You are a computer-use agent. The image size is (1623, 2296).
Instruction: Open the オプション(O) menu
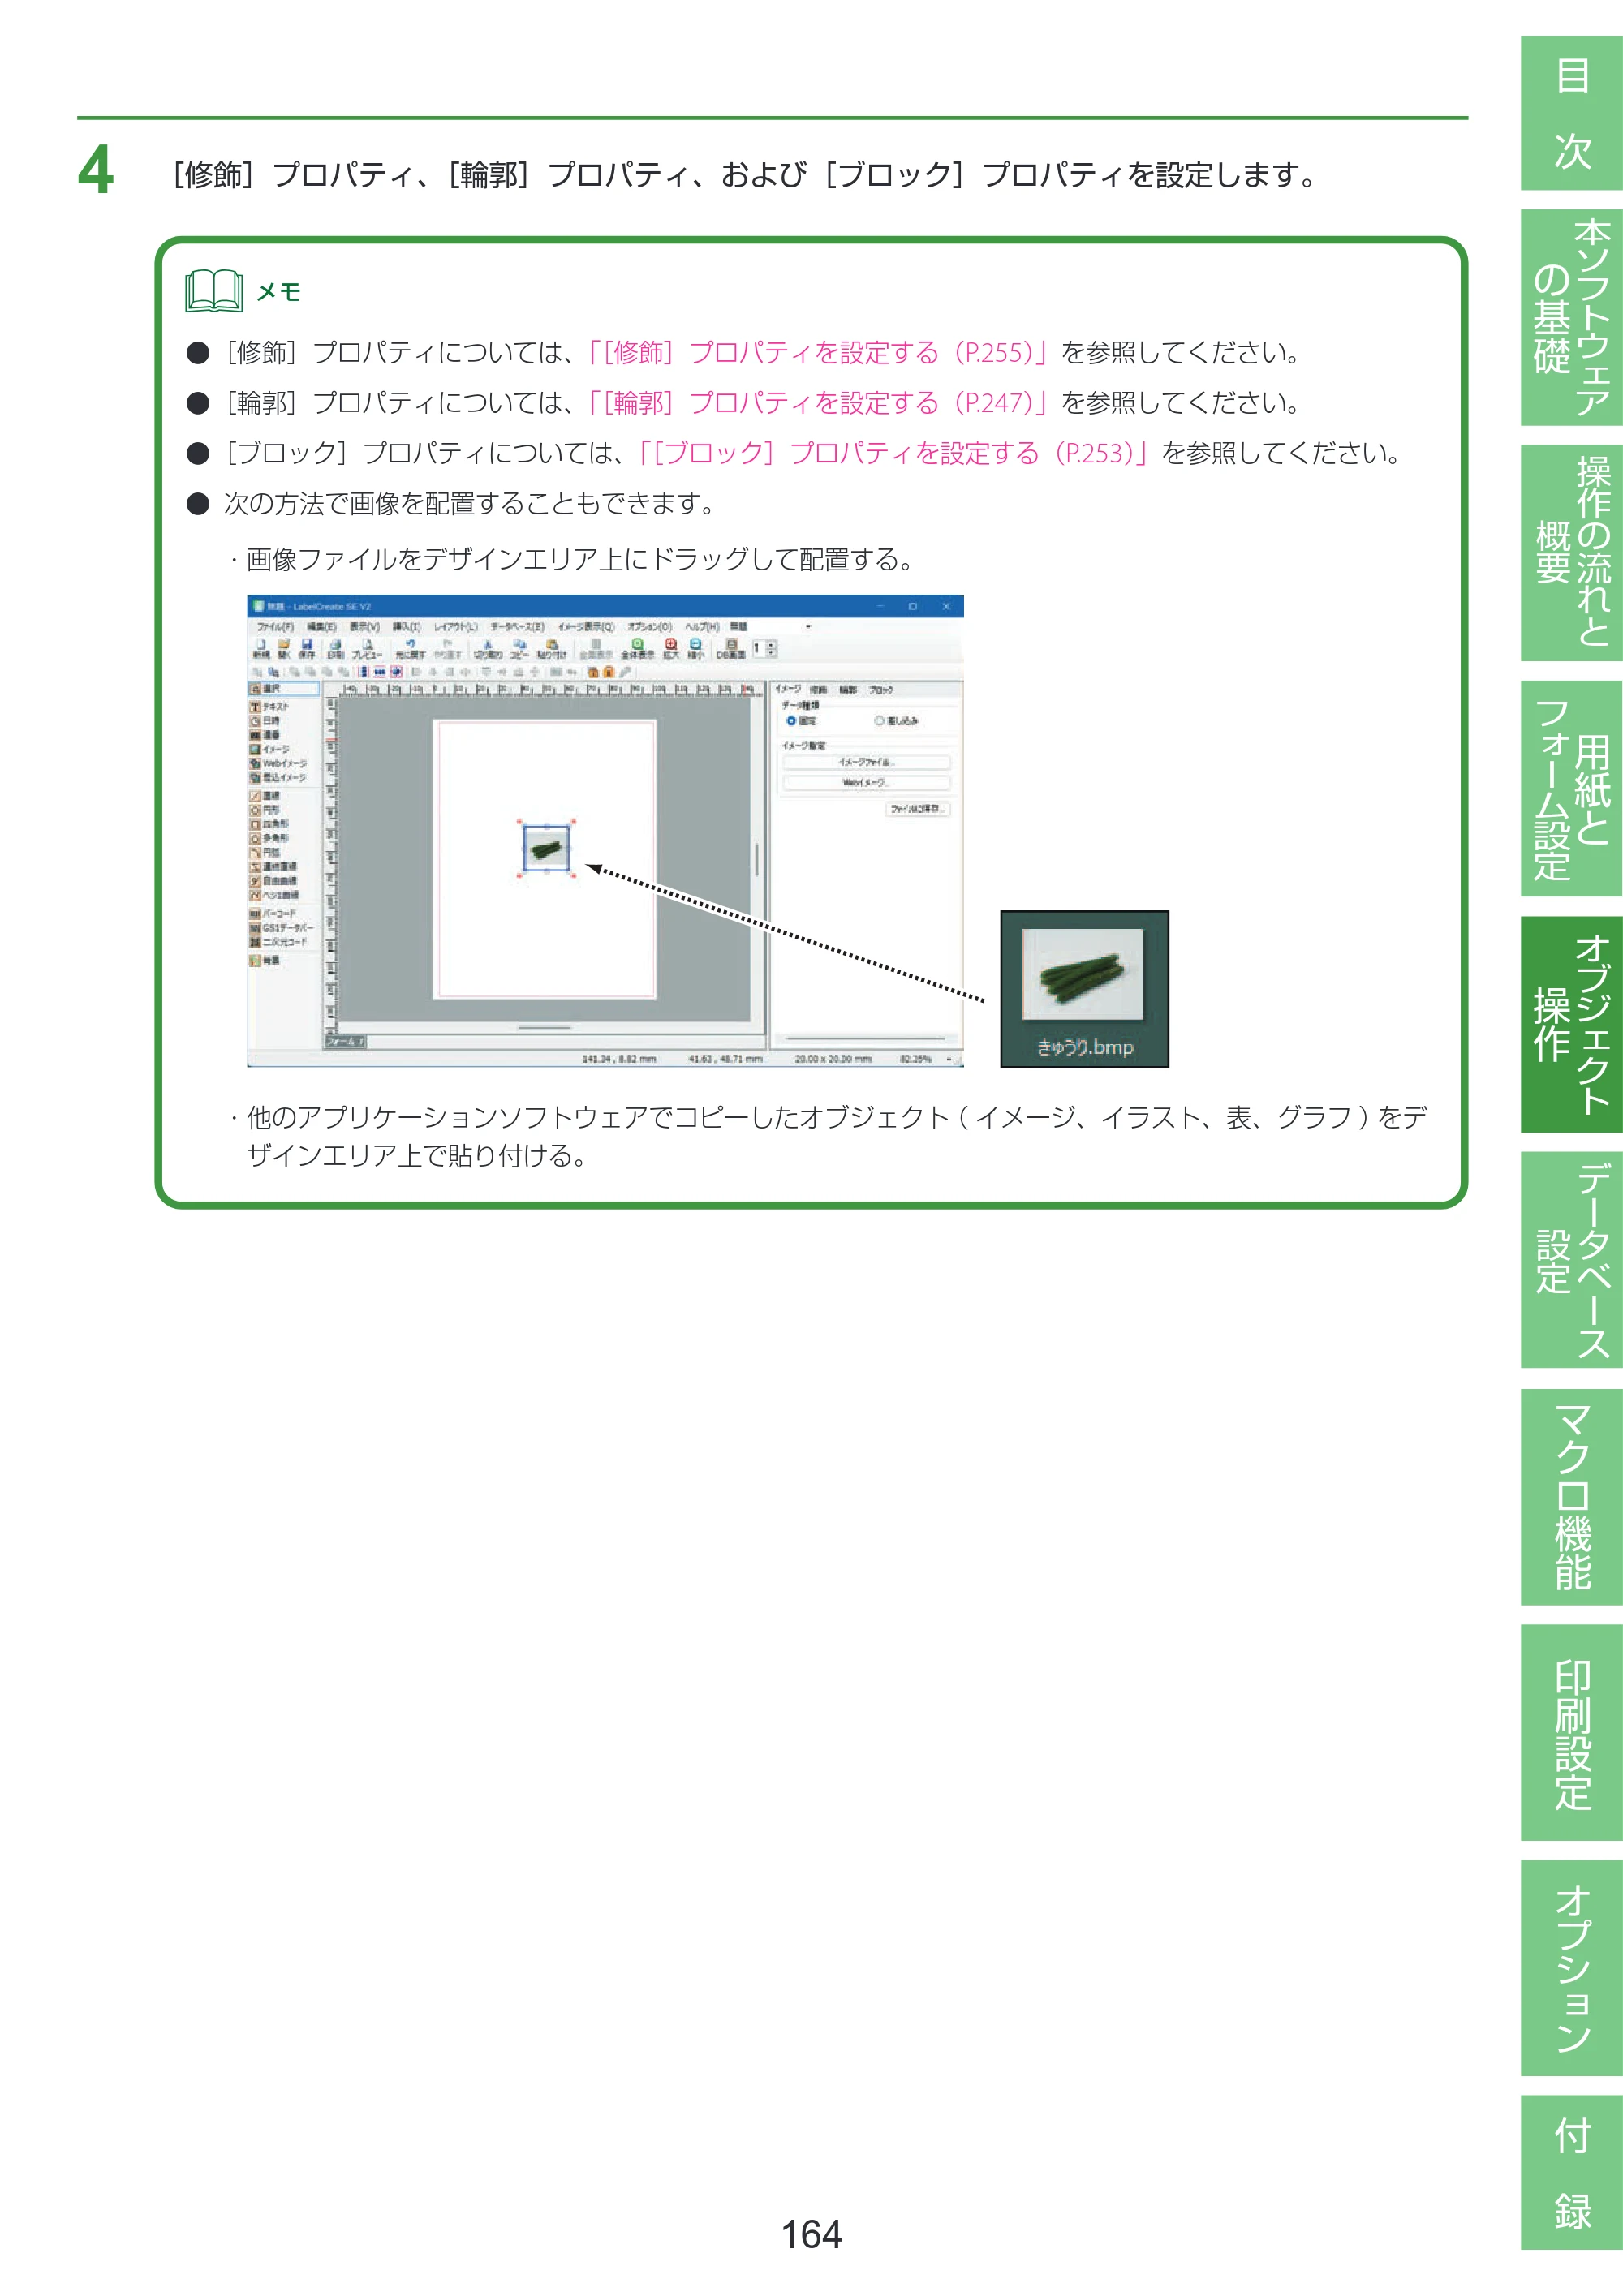(650, 627)
